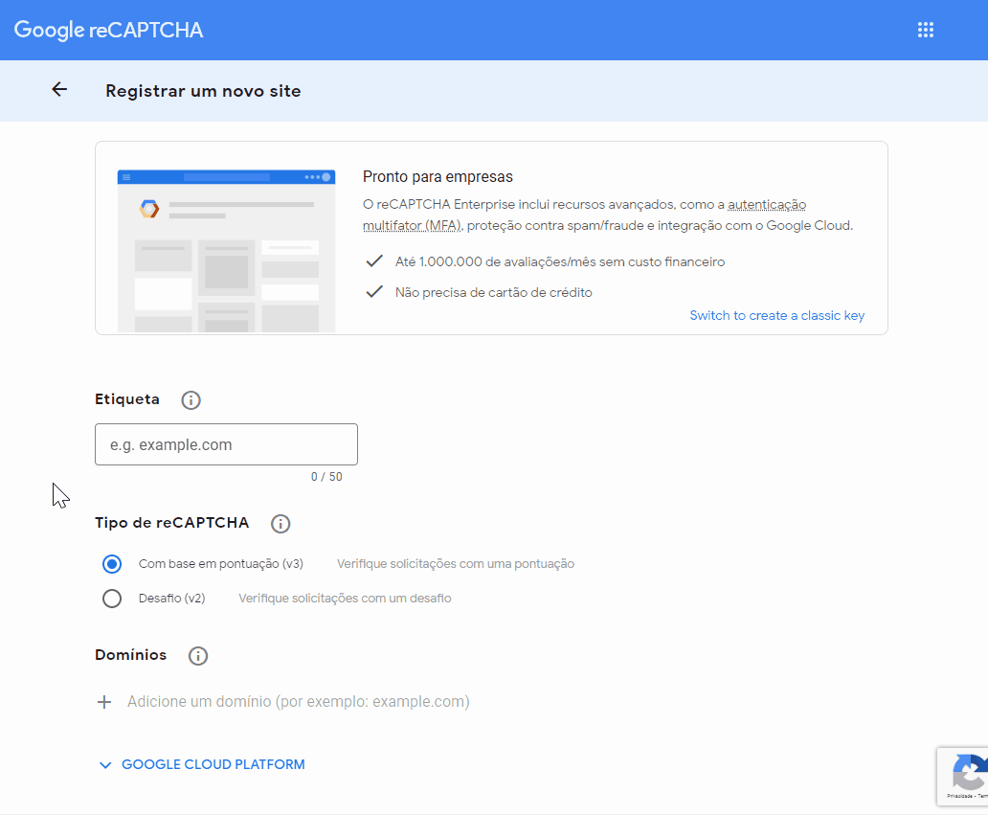Click the 'Pronto para empresas' heading
The width and height of the screenshot is (988, 815).
(x=438, y=176)
